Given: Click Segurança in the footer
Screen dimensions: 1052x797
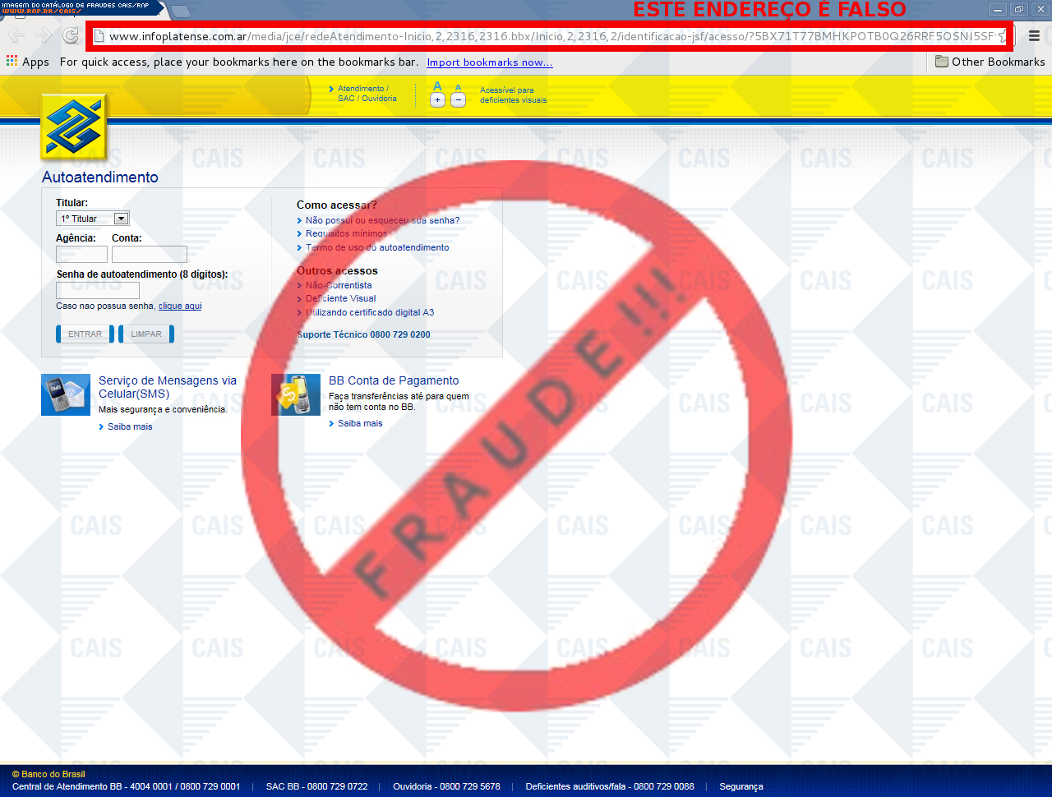Looking at the screenshot, I should click(741, 786).
